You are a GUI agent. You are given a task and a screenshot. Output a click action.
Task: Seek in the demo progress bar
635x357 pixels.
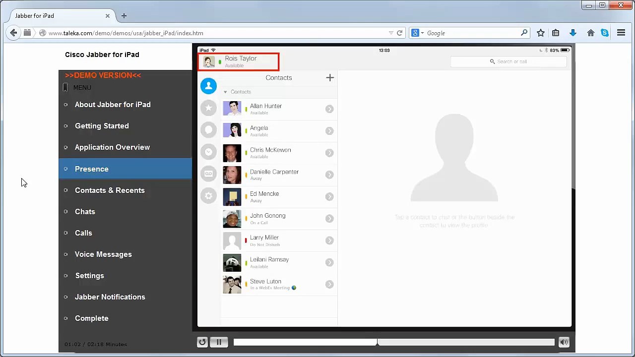click(x=394, y=342)
